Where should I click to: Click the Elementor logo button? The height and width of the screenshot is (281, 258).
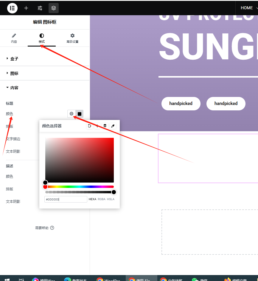[x=12, y=8]
